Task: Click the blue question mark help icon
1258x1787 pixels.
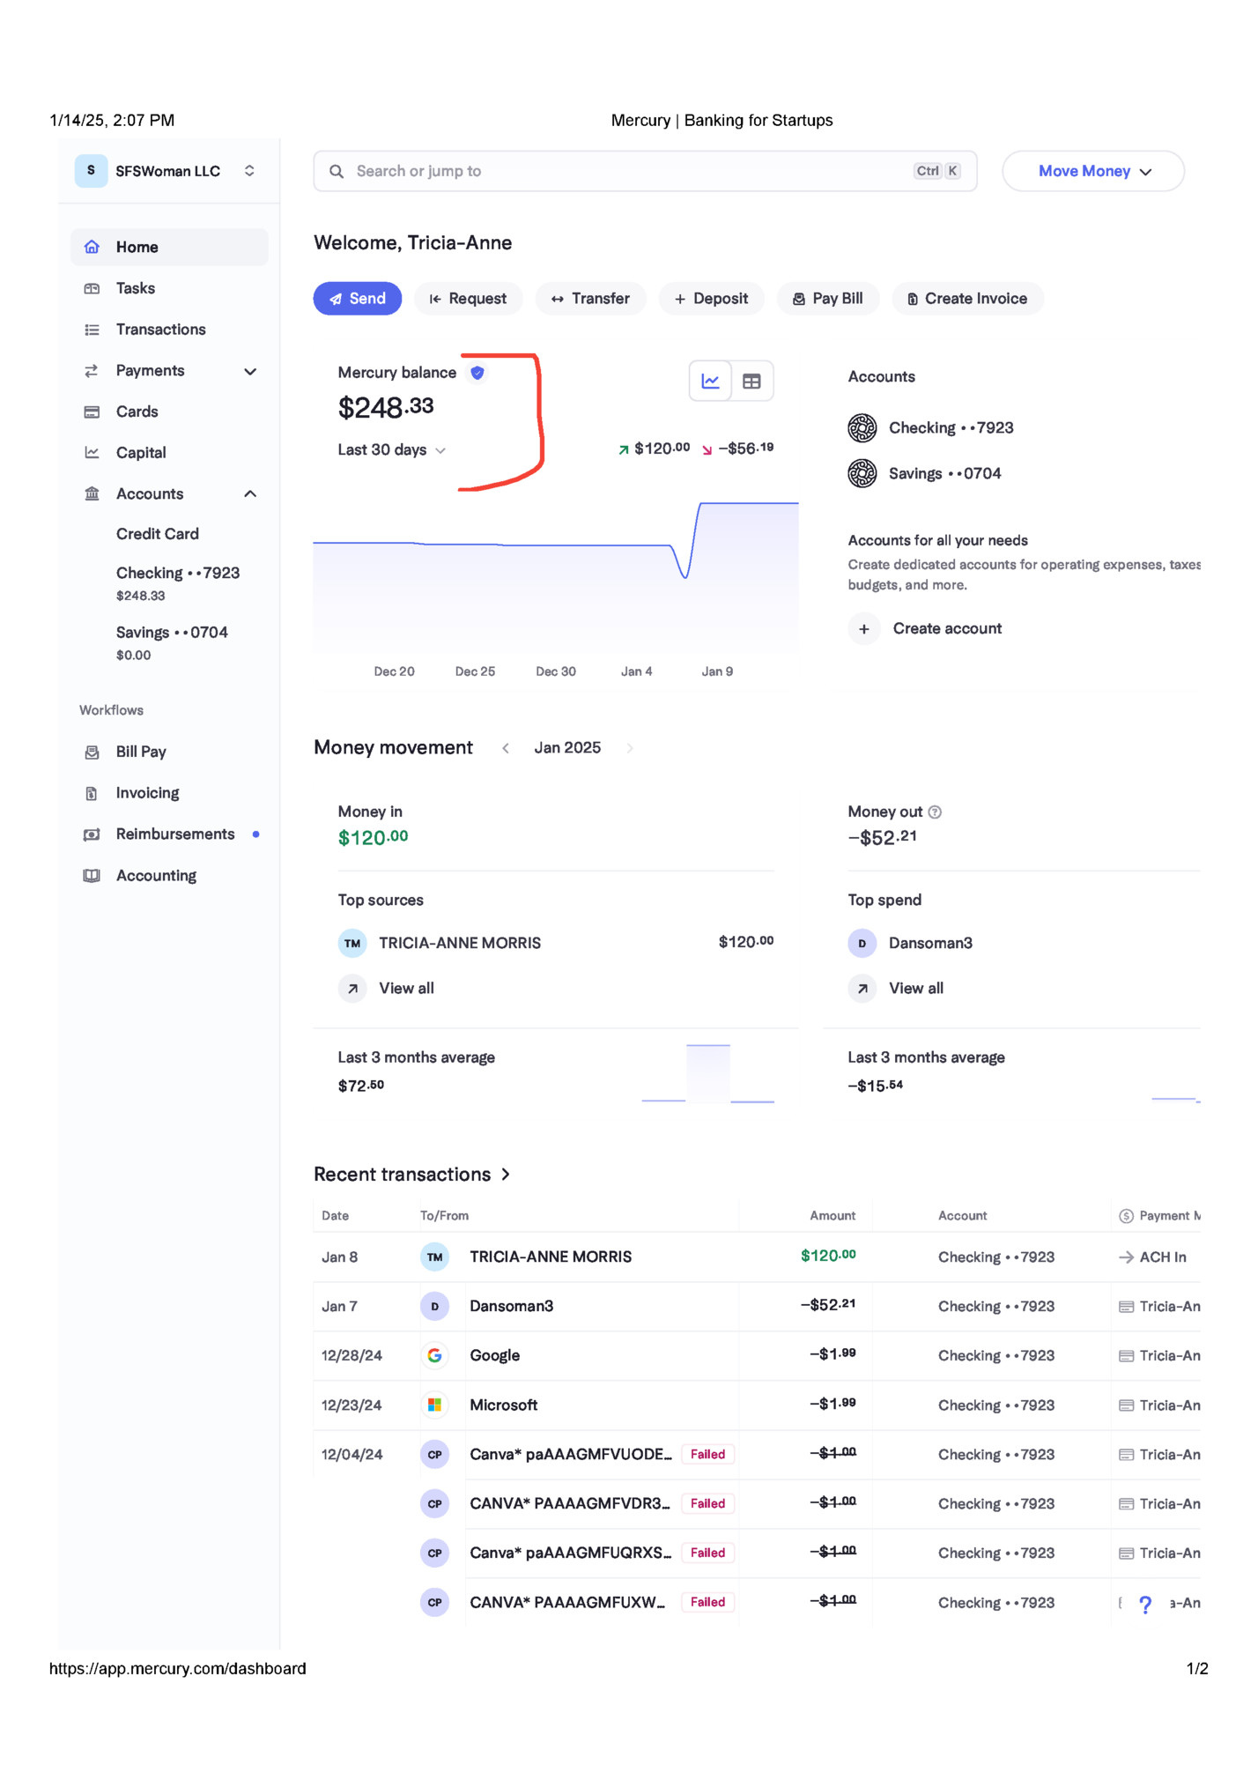Action: coord(1144,1604)
